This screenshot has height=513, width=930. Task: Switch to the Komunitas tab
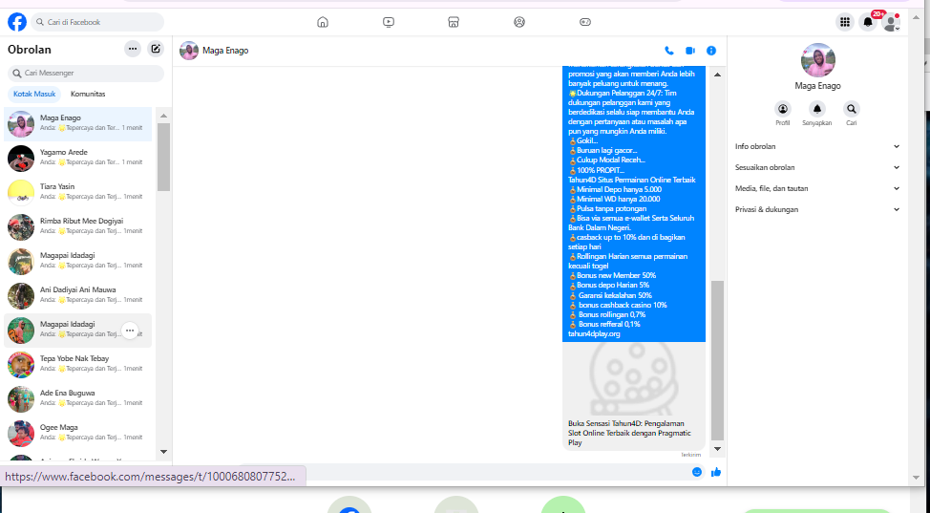click(x=88, y=94)
